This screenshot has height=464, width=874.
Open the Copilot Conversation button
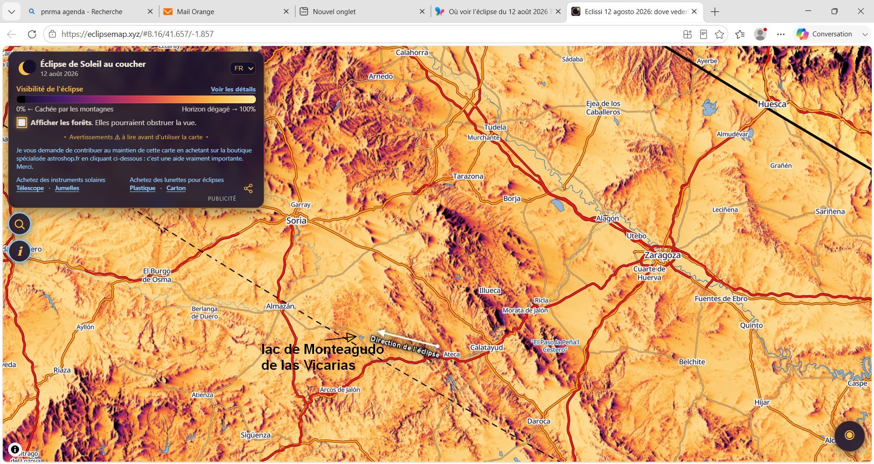pyautogui.click(x=825, y=34)
